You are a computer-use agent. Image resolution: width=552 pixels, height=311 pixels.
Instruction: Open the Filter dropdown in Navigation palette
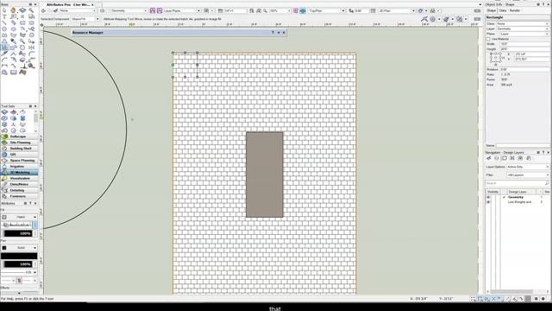528,175
